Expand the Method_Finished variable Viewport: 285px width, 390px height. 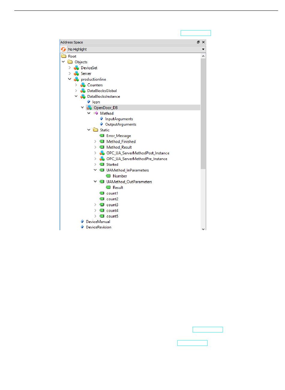(x=95, y=141)
